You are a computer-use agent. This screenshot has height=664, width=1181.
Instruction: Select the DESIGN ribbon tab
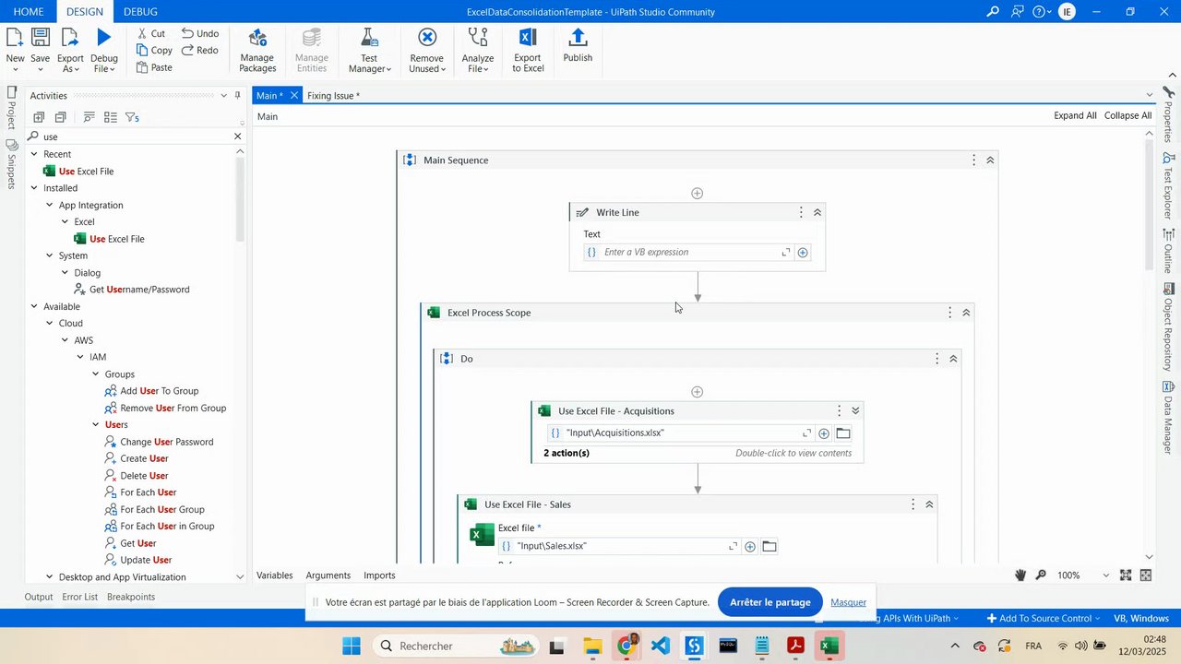click(85, 12)
